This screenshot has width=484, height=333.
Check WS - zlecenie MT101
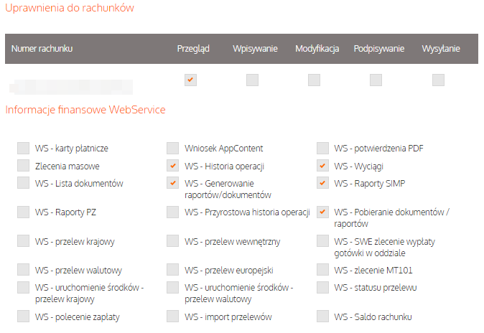[322, 269]
